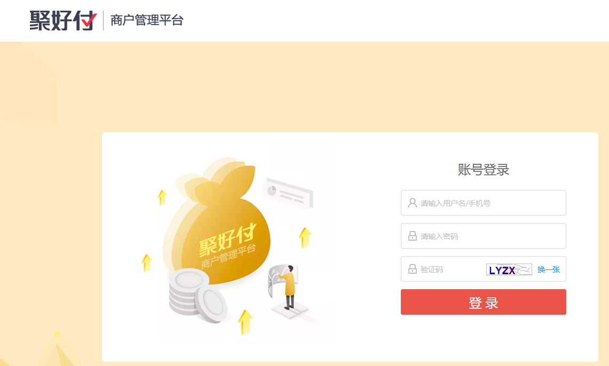Click the yellow arrow right of money bag
The image size is (609, 366).
click(x=305, y=237)
